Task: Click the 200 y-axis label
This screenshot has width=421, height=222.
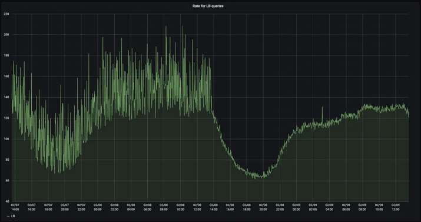Action: (6, 35)
